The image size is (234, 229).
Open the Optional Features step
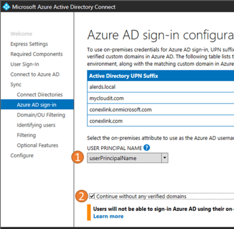point(37,145)
